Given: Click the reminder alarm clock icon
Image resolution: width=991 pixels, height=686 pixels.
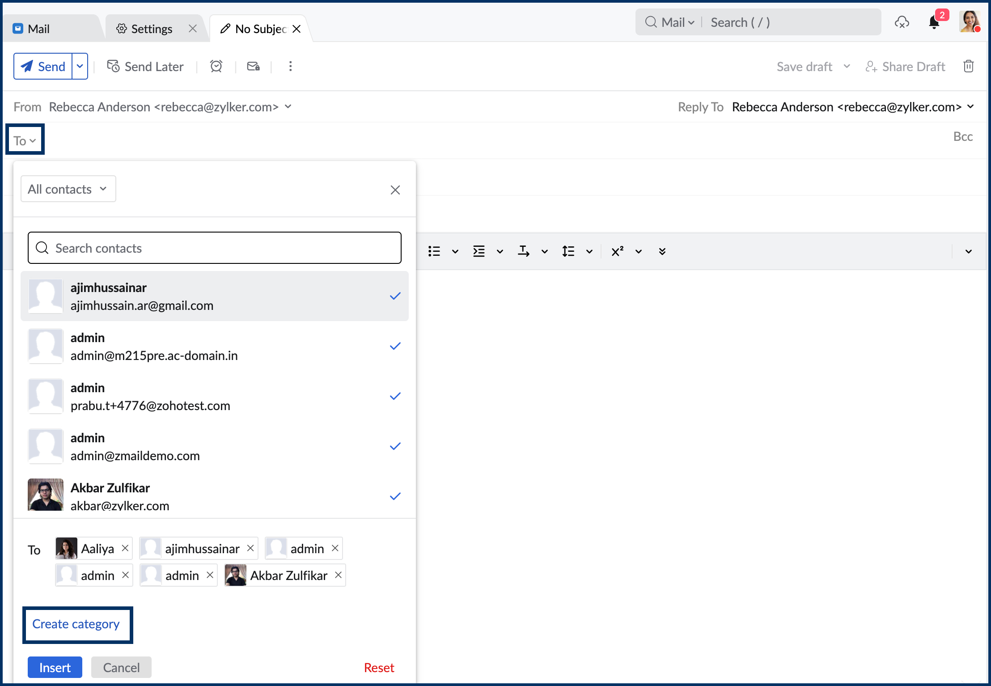Looking at the screenshot, I should tap(216, 66).
